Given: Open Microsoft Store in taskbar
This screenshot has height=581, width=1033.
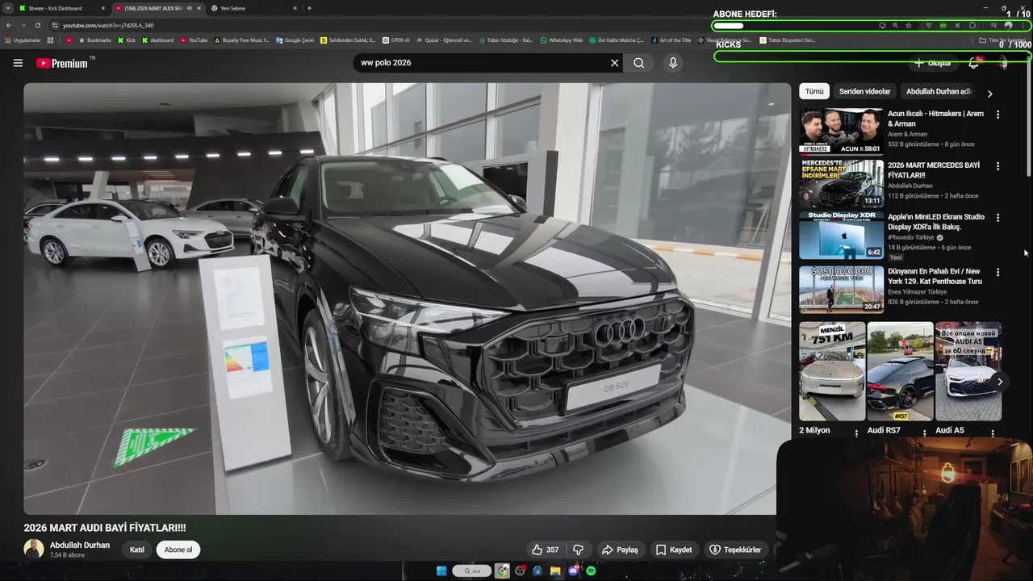Looking at the screenshot, I should pos(537,571).
